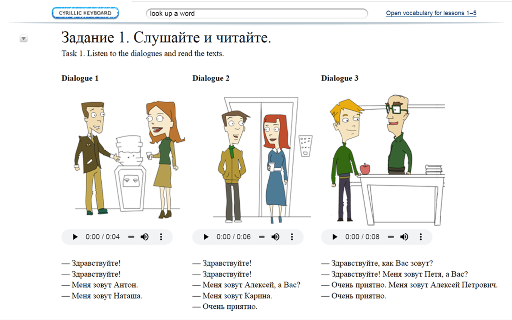Toggle the Dialogue 1 audio playback
Viewport: 512px width, 320px height.
(75, 237)
